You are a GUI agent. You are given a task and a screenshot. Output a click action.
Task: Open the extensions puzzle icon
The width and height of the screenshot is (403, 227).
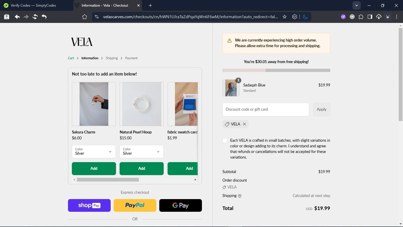[361, 17]
